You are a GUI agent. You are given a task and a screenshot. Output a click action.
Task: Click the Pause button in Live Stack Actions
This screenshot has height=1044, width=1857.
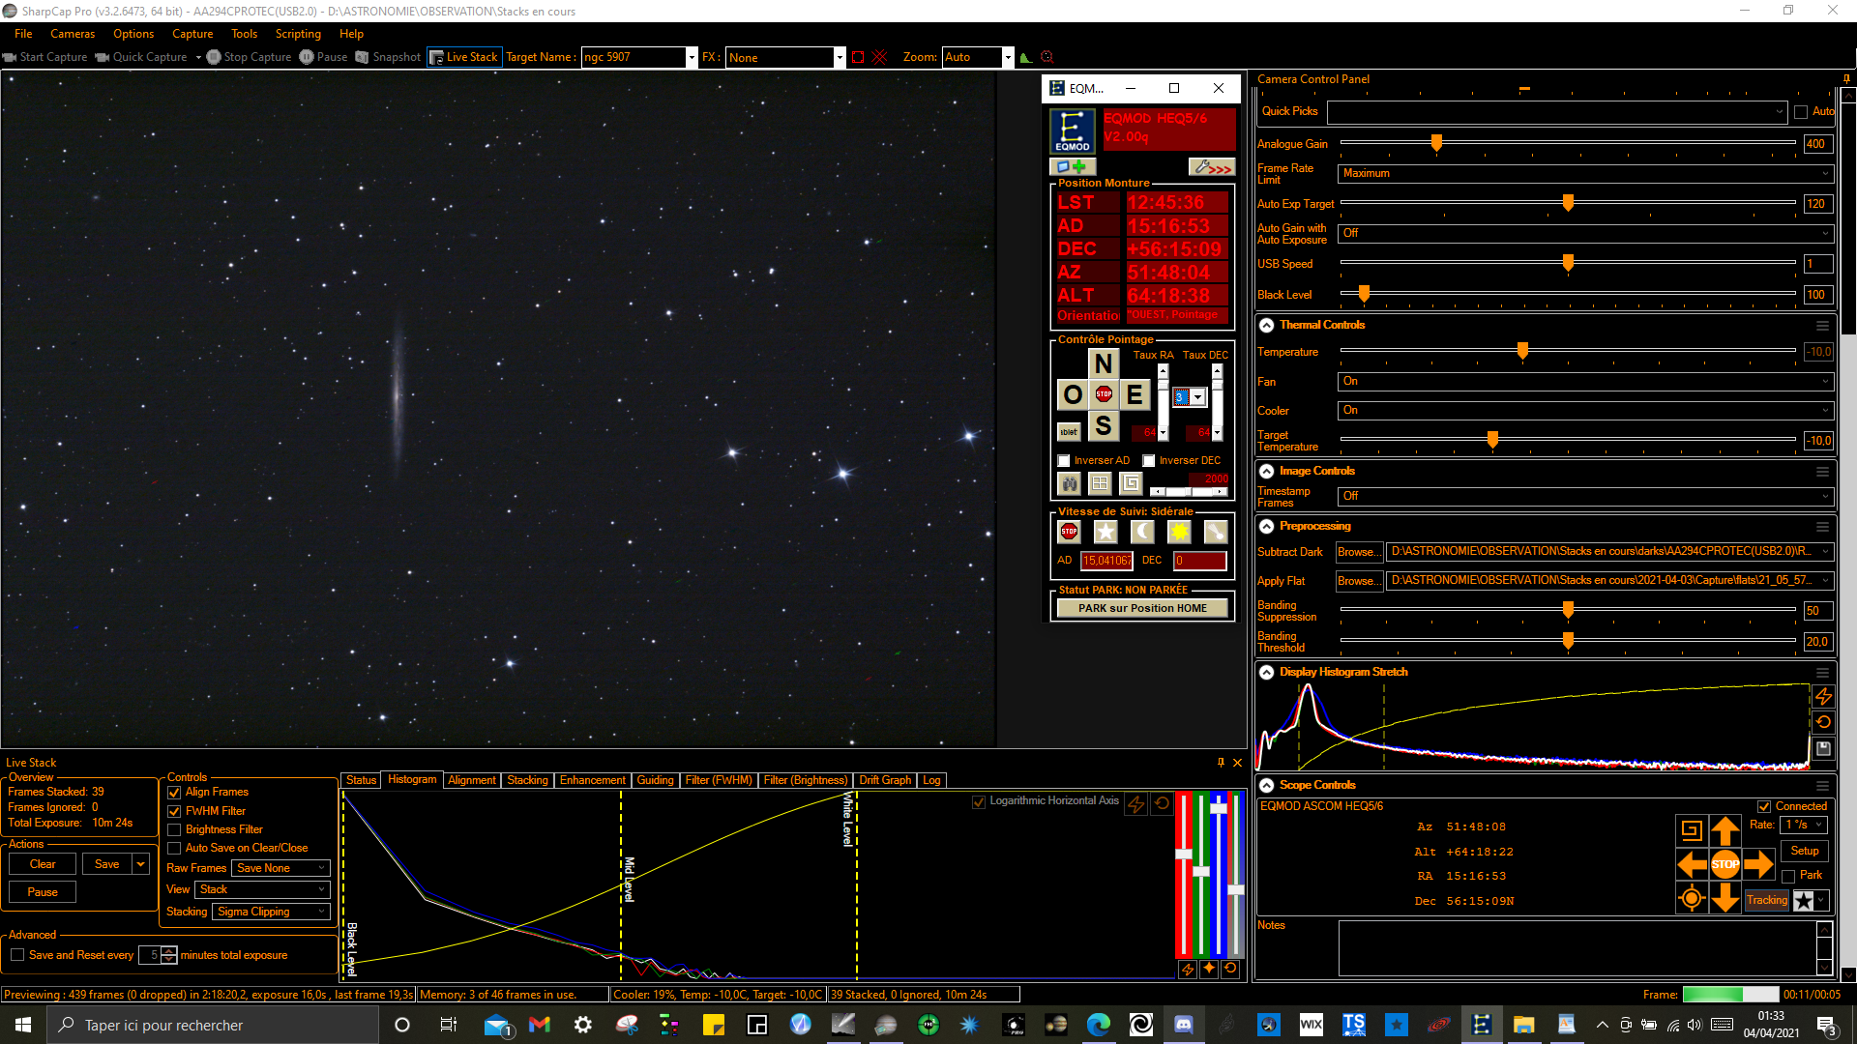coord(43,892)
